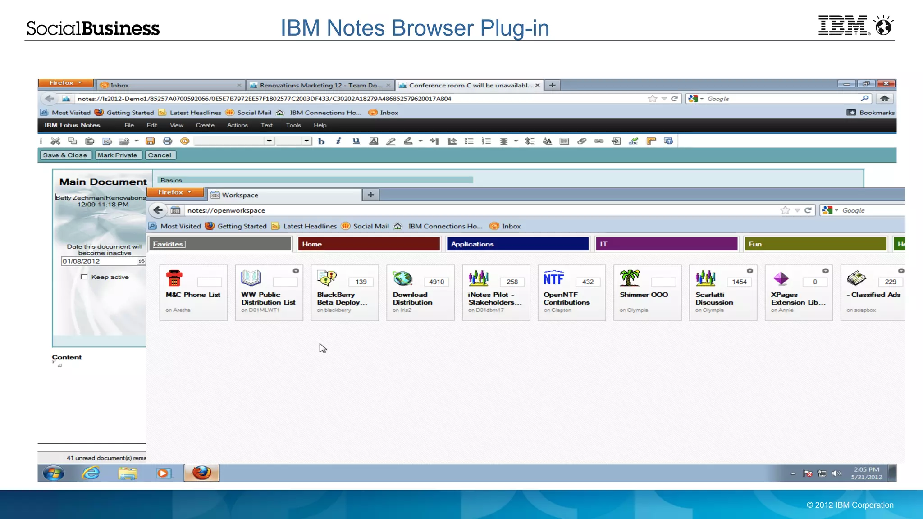The height and width of the screenshot is (519, 923).
Task: Click Mark Private button
Action: (x=117, y=155)
